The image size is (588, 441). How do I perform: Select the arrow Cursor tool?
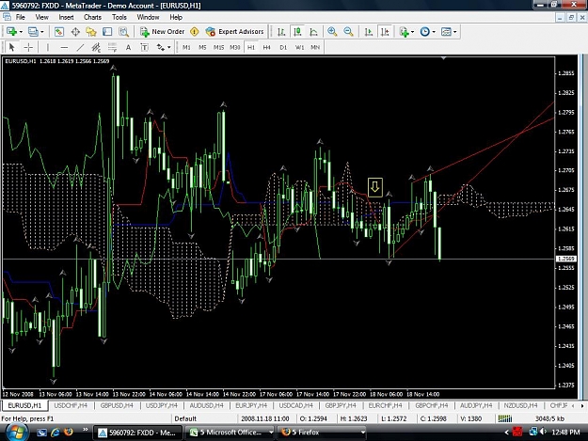[x=11, y=47]
